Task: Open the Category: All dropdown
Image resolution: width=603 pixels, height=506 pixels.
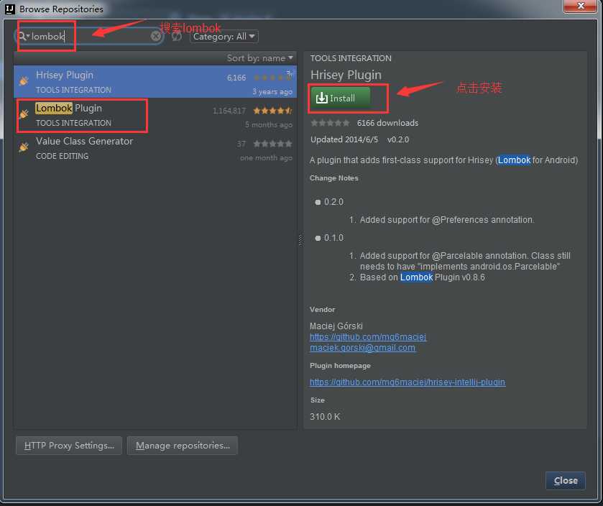Action: pyautogui.click(x=224, y=37)
